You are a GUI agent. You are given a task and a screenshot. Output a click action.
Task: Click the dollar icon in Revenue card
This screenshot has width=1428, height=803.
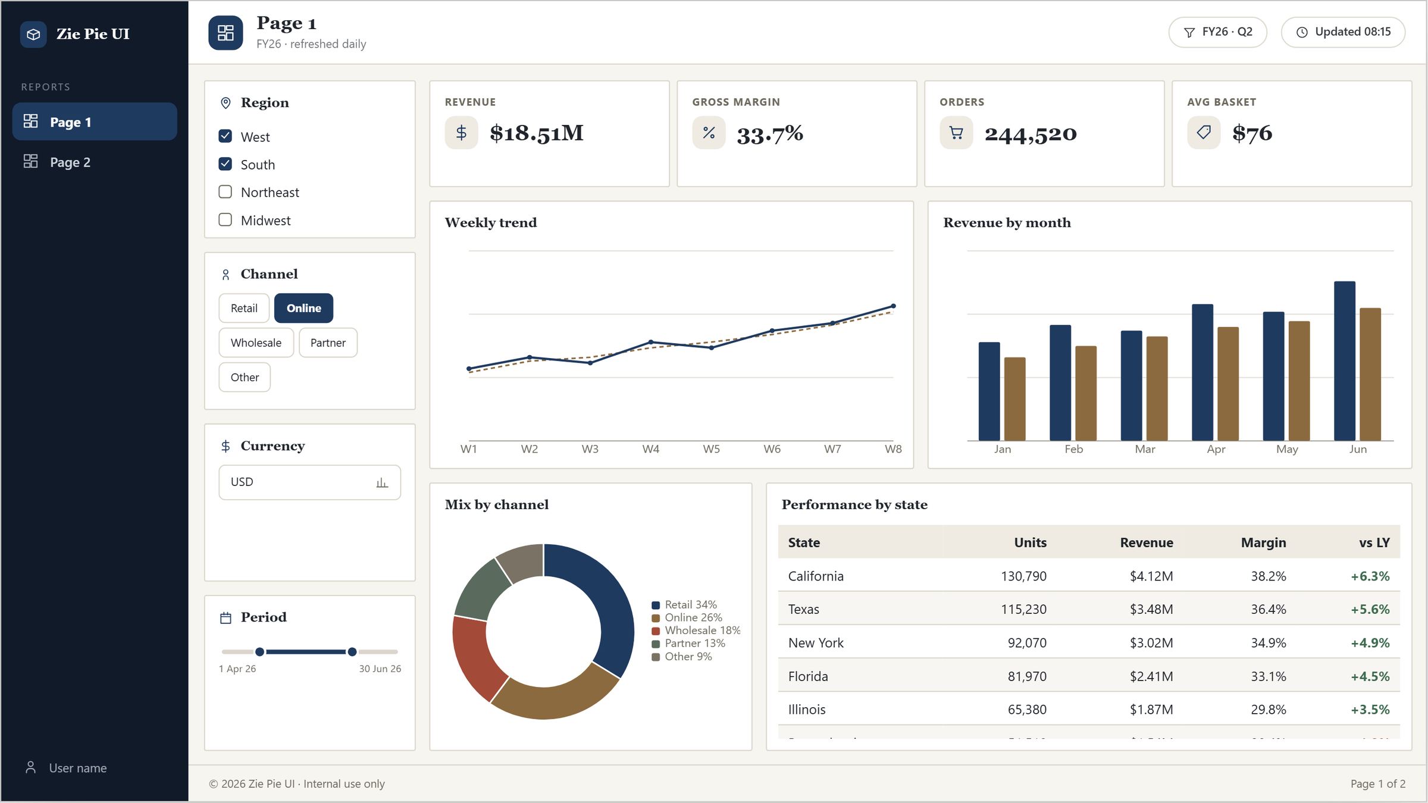point(461,133)
